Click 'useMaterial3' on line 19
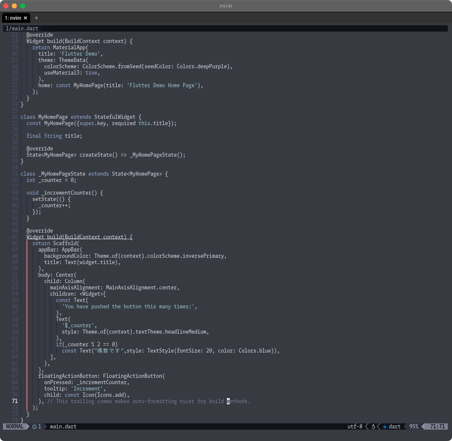Screen dimensions: 452x441 (x=62, y=73)
